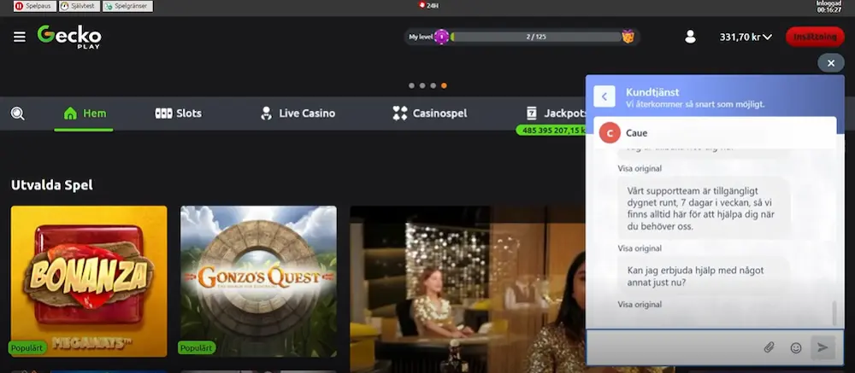
Task: Open the Spelpaus button
Action: pos(35,6)
